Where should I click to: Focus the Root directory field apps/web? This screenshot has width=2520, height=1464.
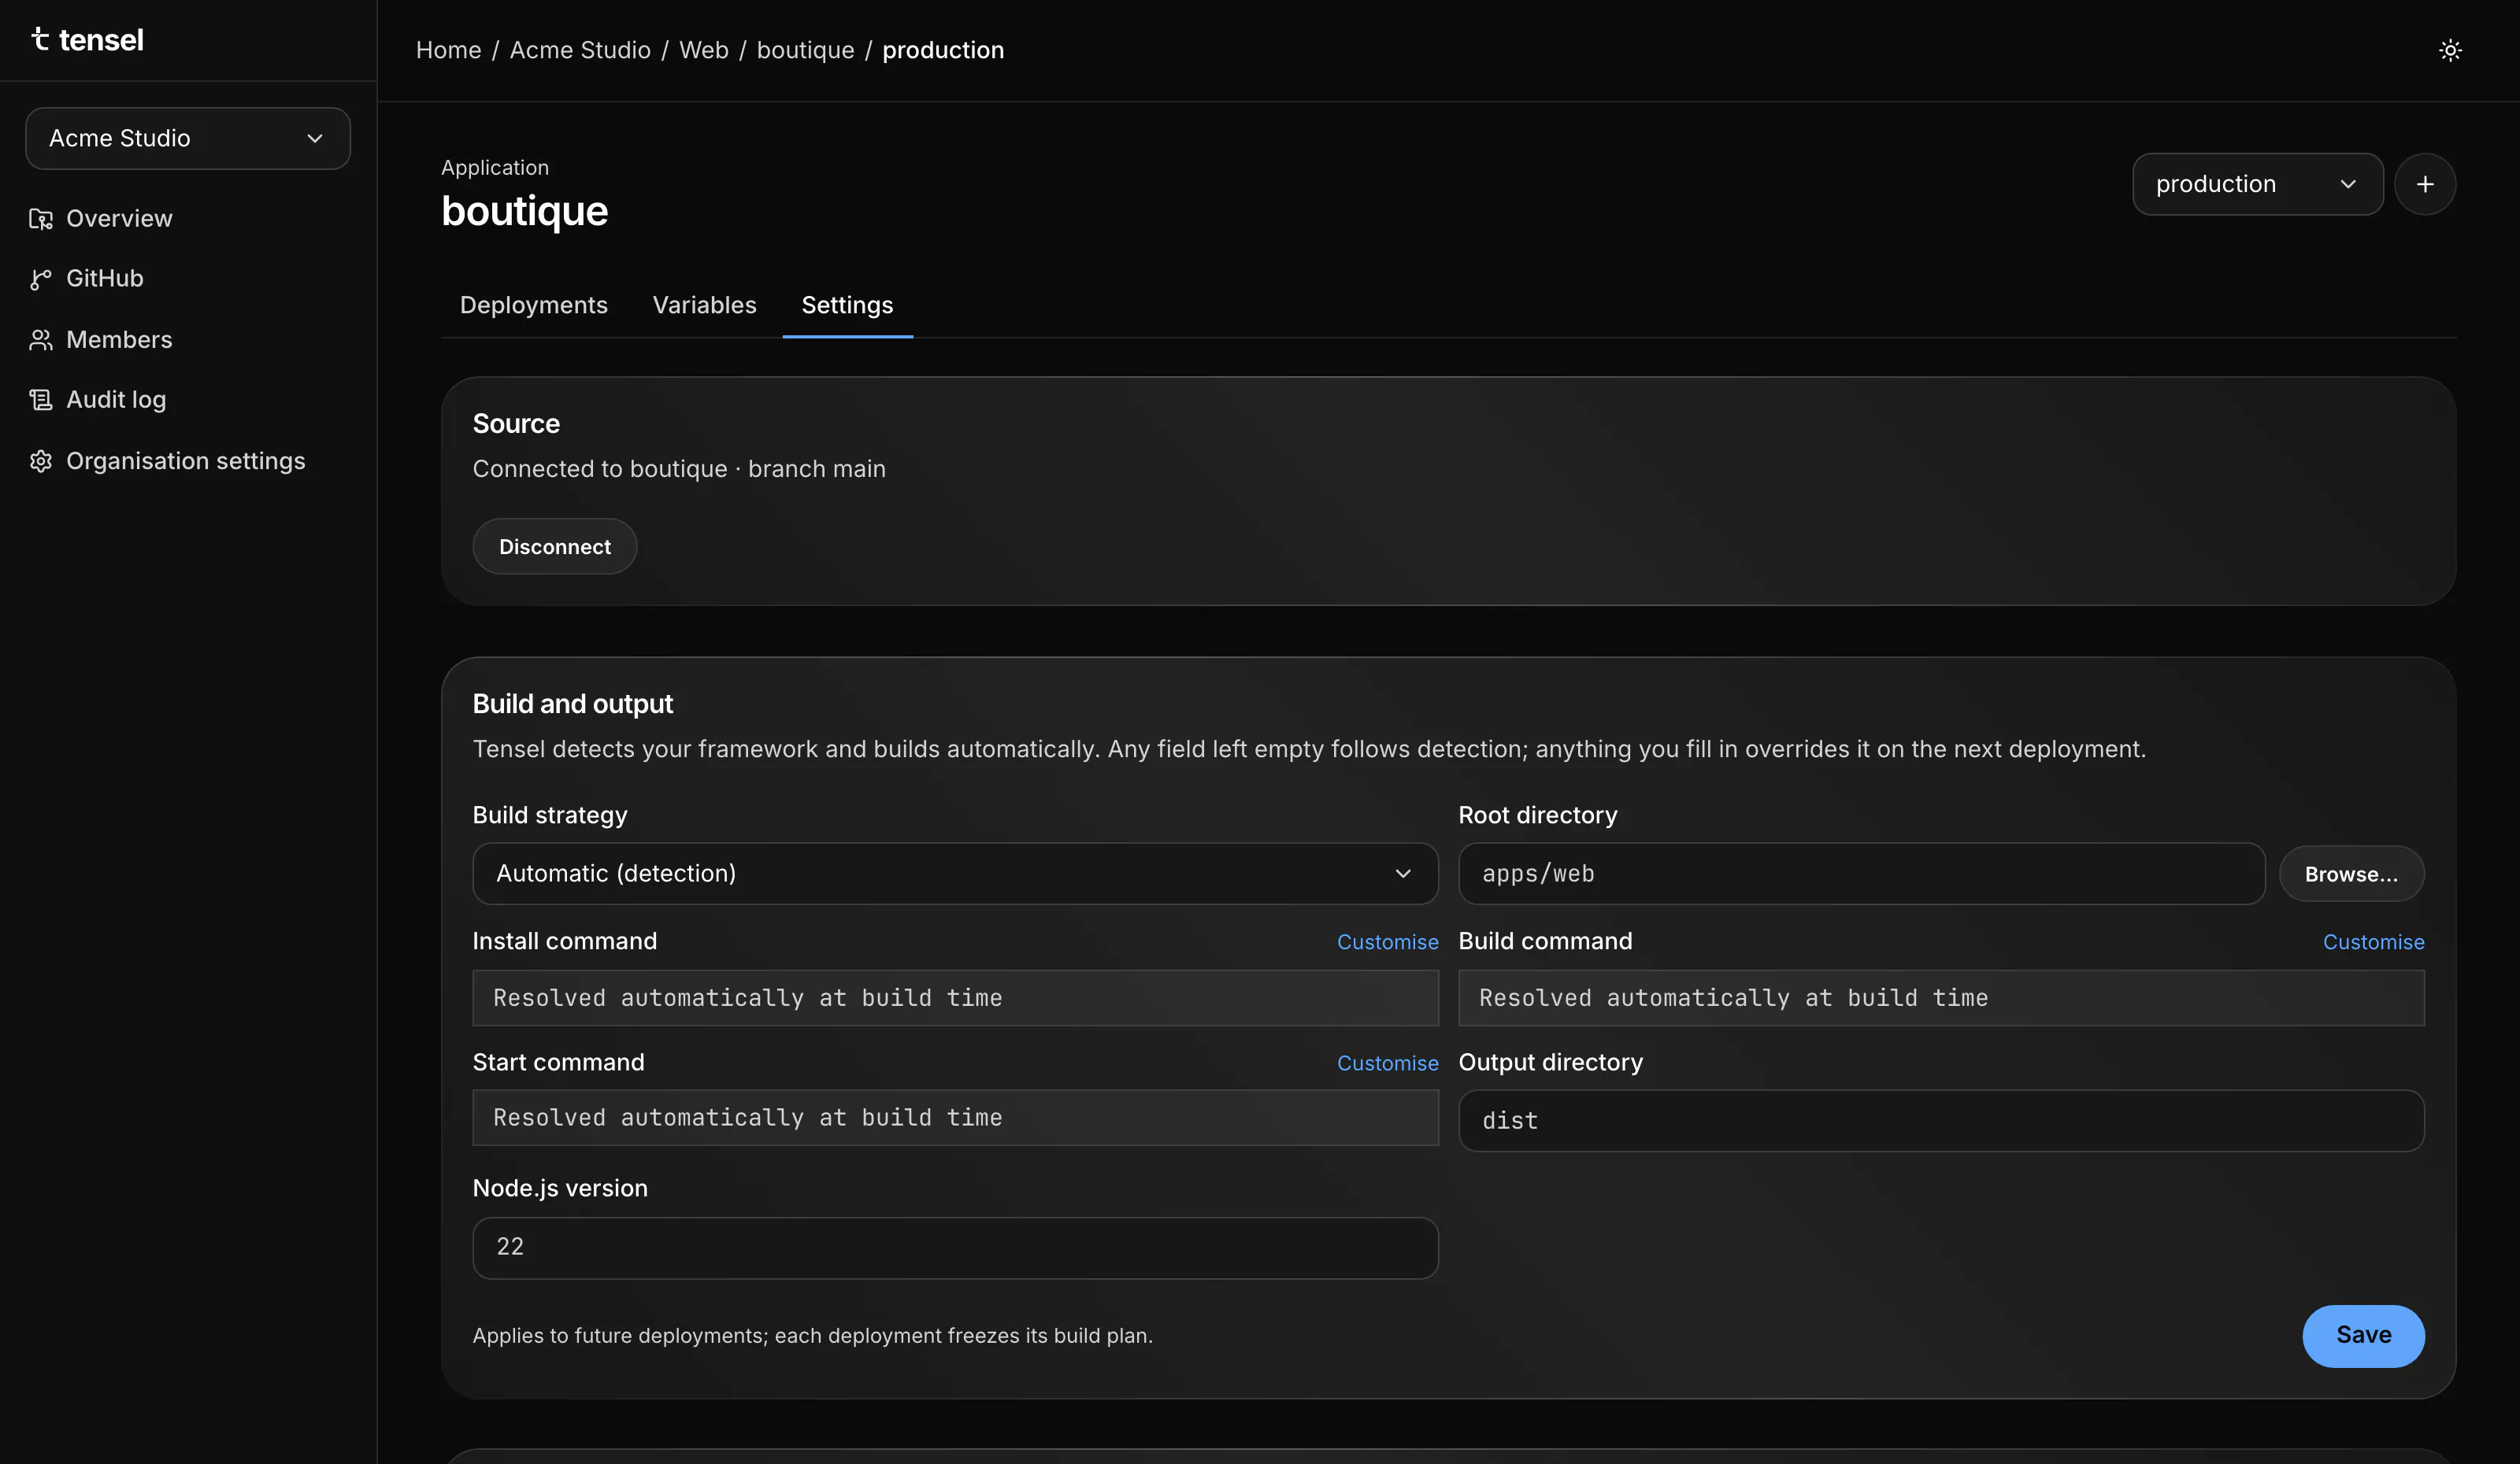click(1861, 874)
